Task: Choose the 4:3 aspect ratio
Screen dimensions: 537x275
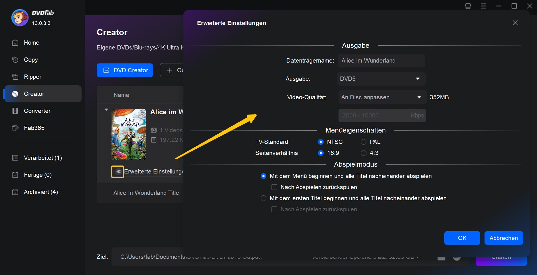Action: coord(364,153)
